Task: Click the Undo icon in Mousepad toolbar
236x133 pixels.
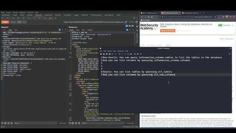Action: coord(119,54)
